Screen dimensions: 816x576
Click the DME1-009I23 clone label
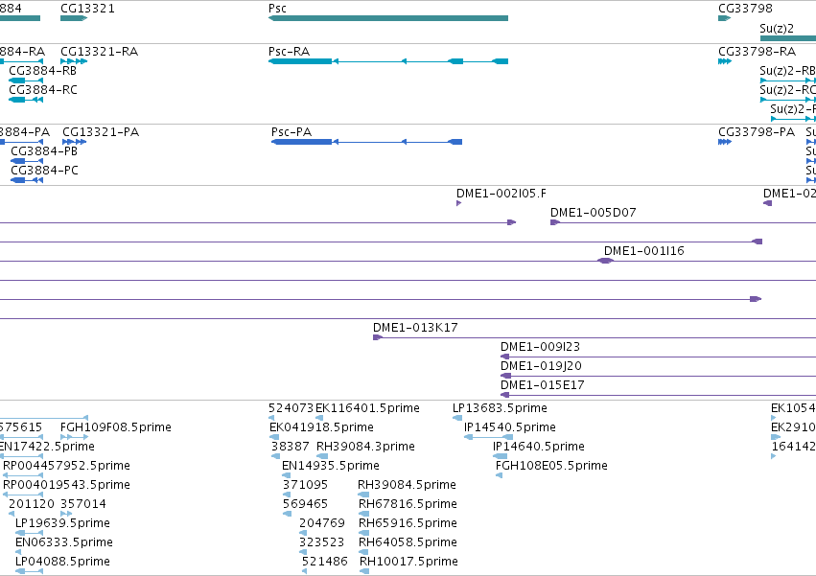tap(540, 347)
